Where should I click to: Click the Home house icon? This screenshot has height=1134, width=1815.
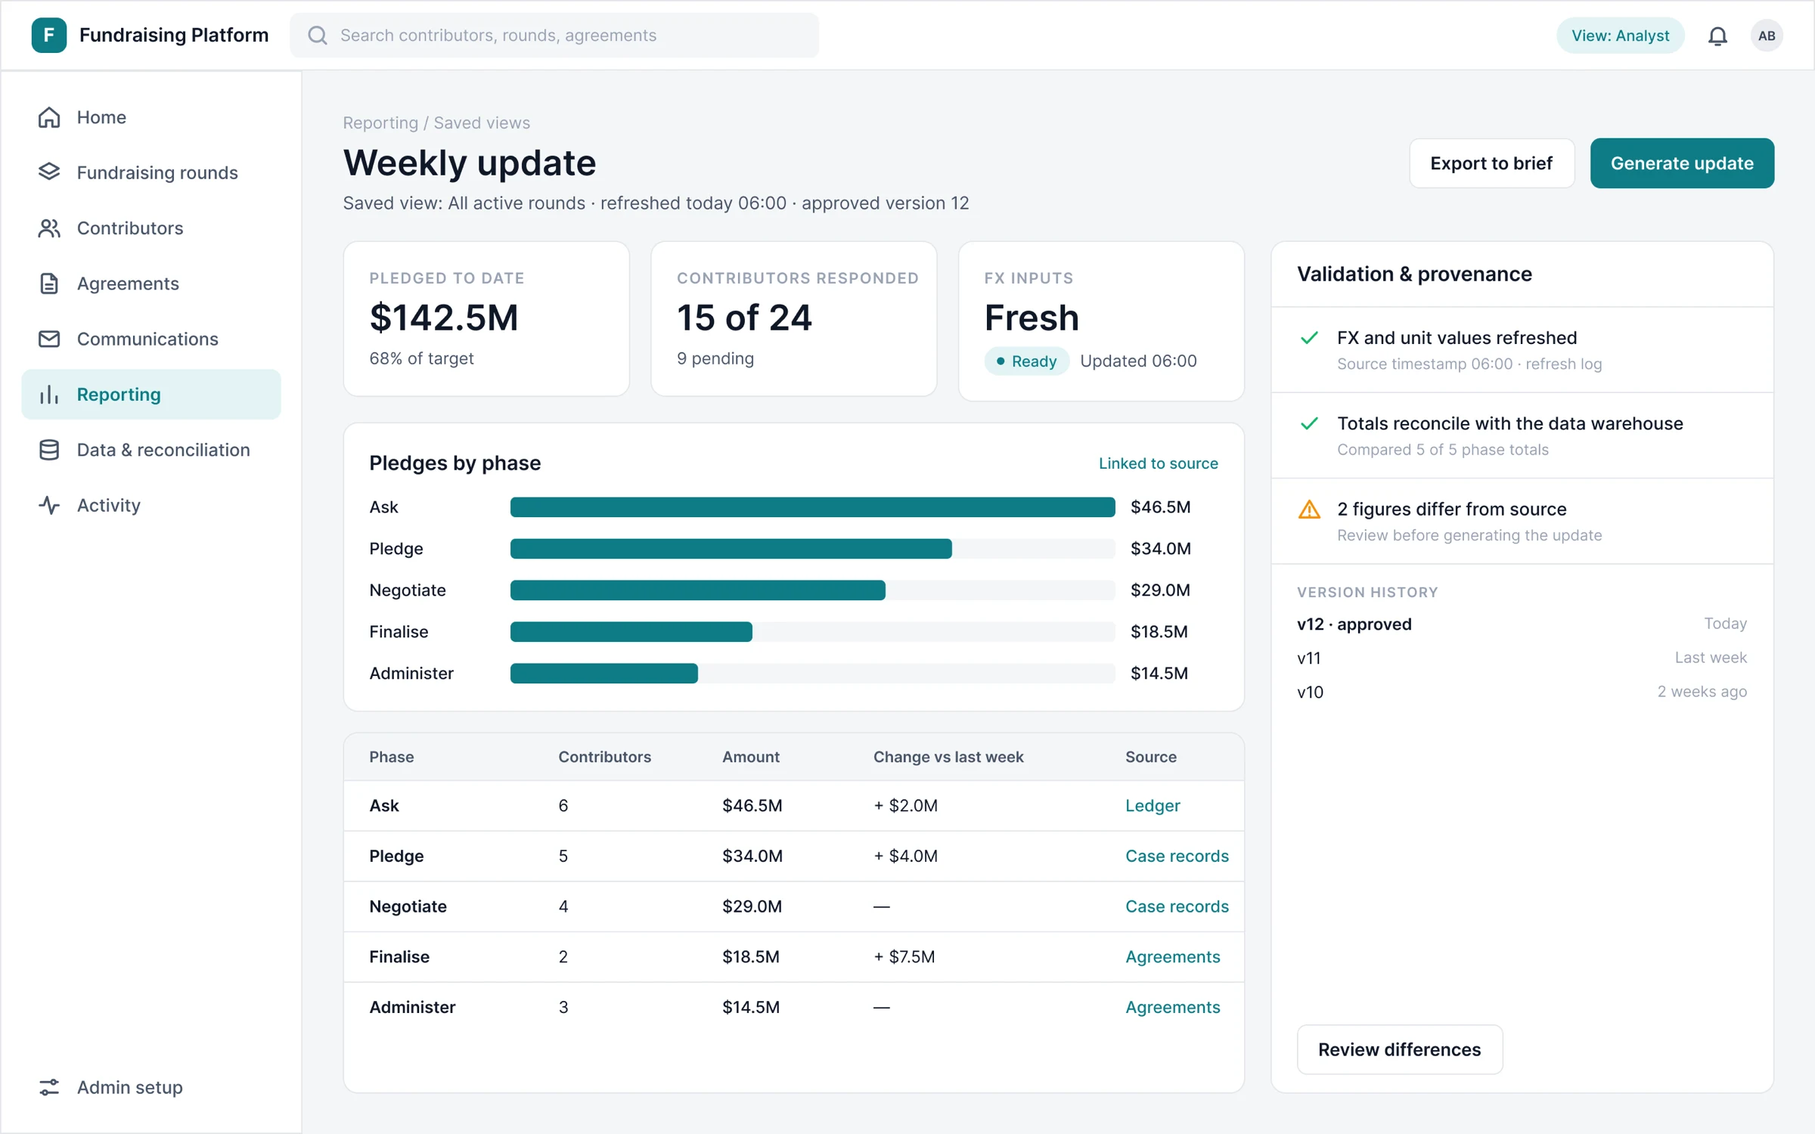49,117
